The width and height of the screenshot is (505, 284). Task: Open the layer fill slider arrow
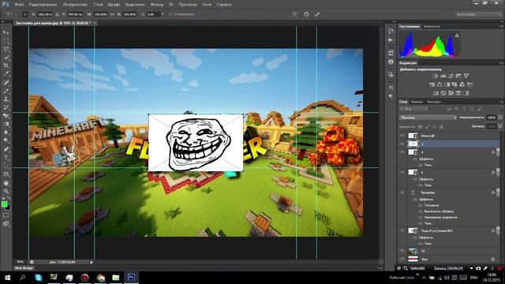click(x=500, y=126)
